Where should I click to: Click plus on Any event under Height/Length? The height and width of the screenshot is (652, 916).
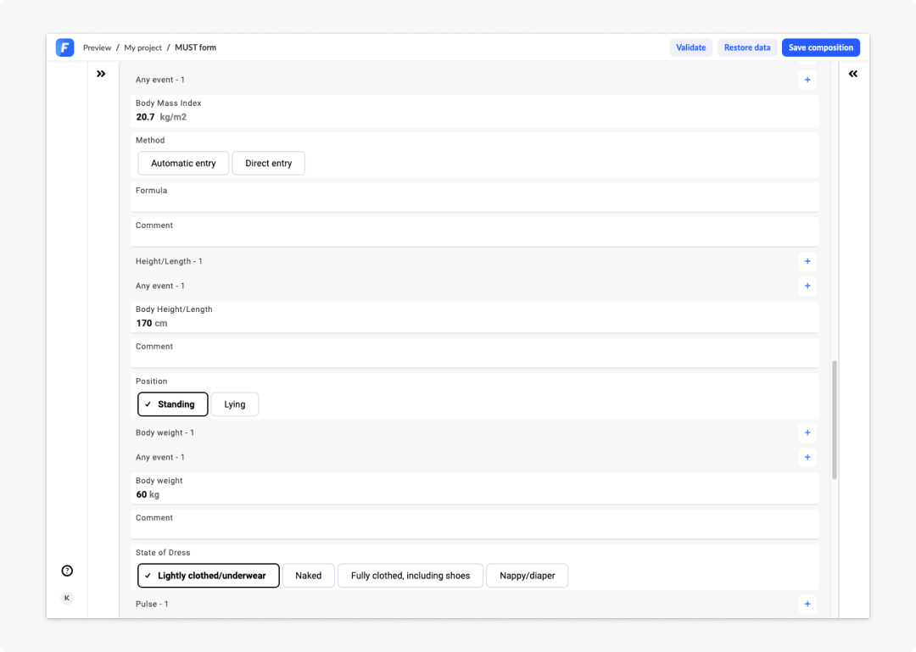pos(807,286)
